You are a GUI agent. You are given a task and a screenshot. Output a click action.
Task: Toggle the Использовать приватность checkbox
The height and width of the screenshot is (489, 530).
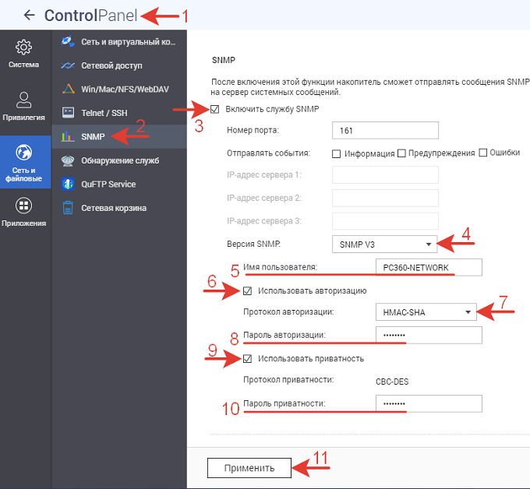click(x=248, y=359)
